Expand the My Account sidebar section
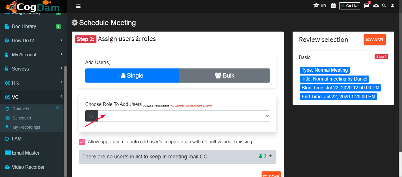 point(32,55)
